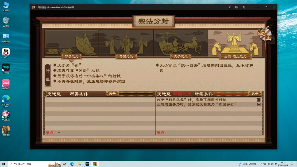
Task: Open the Windows Start menu
Action: tap(4, 164)
